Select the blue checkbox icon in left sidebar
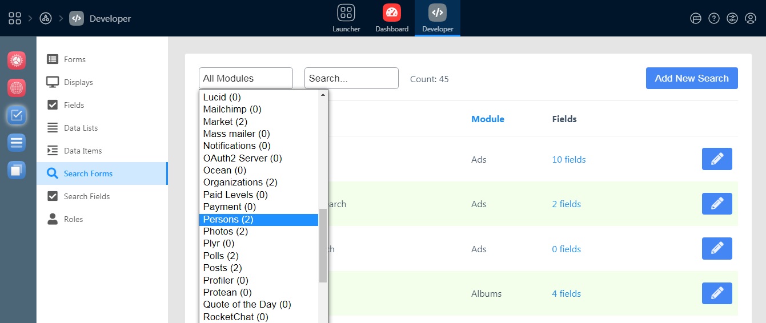This screenshot has width=766, height=323. [x=17, y=115]
